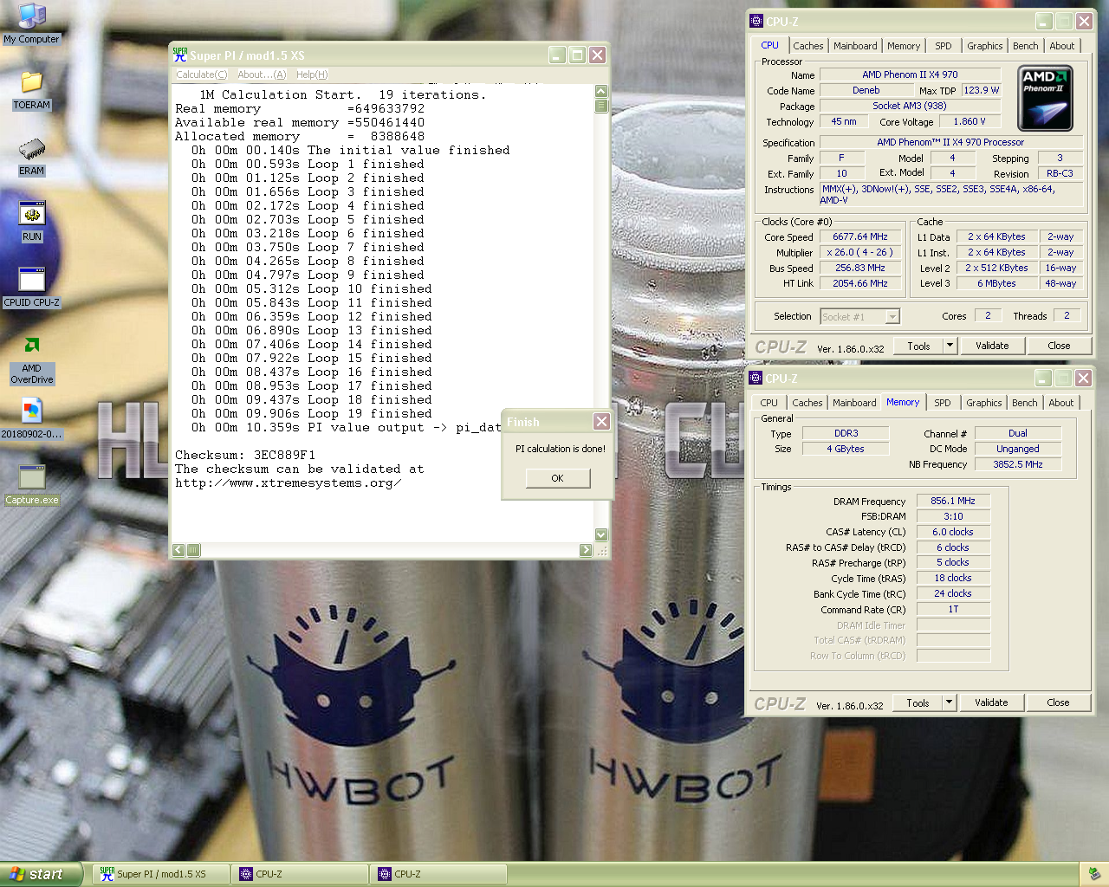This screenshot has height=887, width=1109.
Task: Select Graphics tab in lower CPU-Z window
Action: click(x=984, y=403)
